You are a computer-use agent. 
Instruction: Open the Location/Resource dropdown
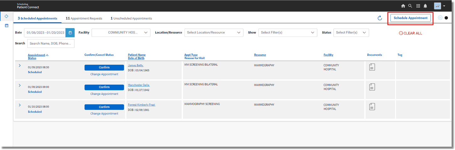pyautogui.click(x=214, y=32)
